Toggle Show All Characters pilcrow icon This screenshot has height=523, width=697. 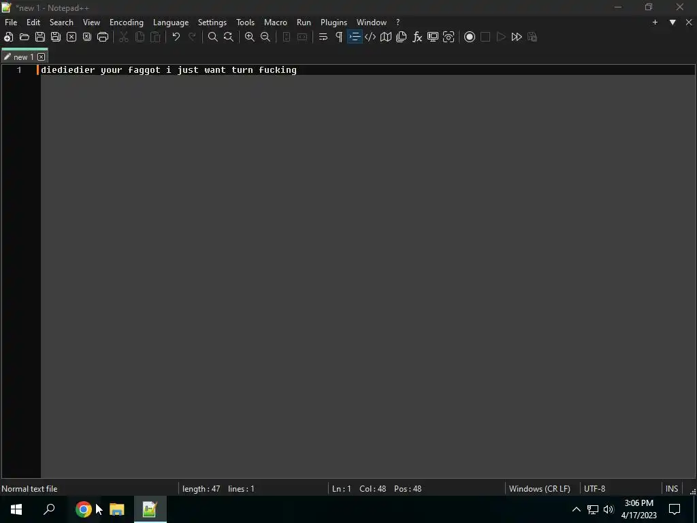pyautogui.click(x=339, y=37)
